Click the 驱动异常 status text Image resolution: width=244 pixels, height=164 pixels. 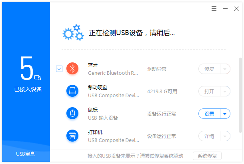click(x=157, y=69)
